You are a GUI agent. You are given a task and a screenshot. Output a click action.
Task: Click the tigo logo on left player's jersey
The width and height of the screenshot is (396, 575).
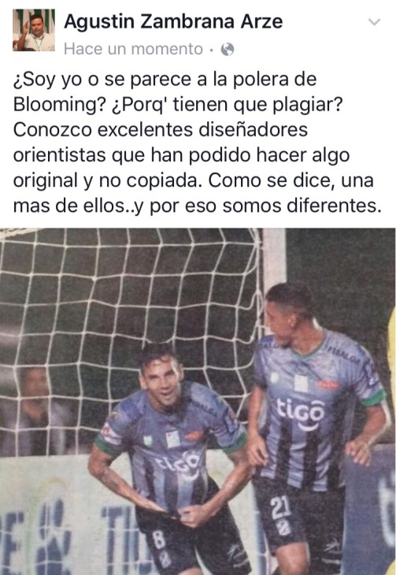coord(178,463)
